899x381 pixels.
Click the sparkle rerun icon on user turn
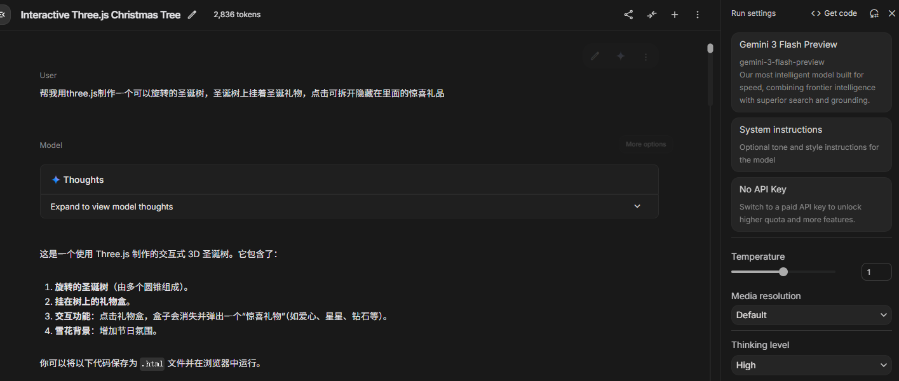coord(621,57)
